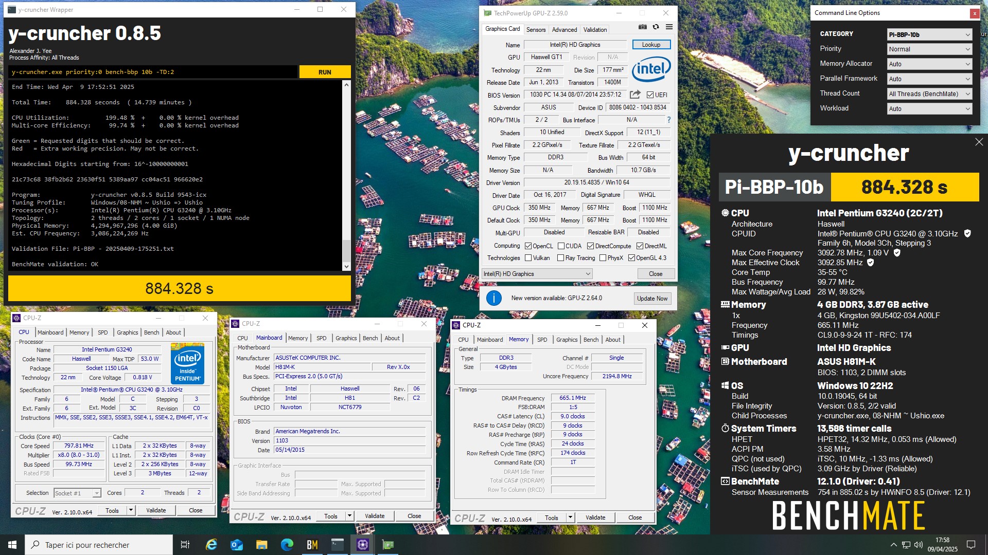
Task: Click the Intel logo in GPU-Z
Action: [651, 69]
